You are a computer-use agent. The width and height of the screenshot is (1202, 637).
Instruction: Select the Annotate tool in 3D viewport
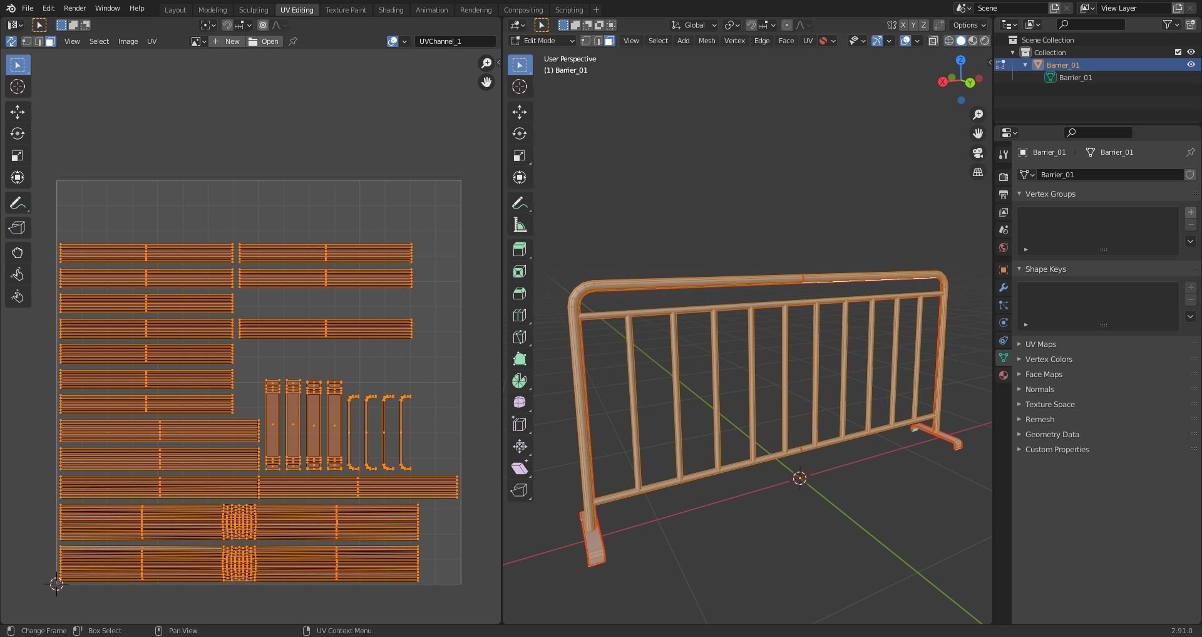(520, 203)
